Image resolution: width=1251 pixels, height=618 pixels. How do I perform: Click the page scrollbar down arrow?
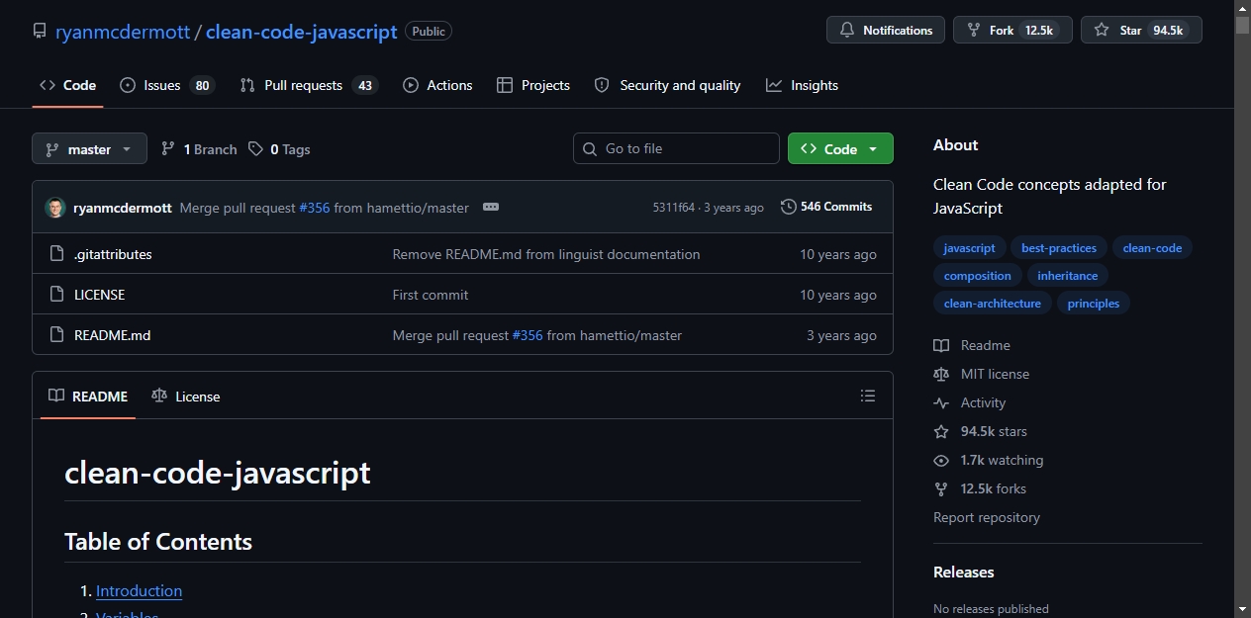[1242, 609]
